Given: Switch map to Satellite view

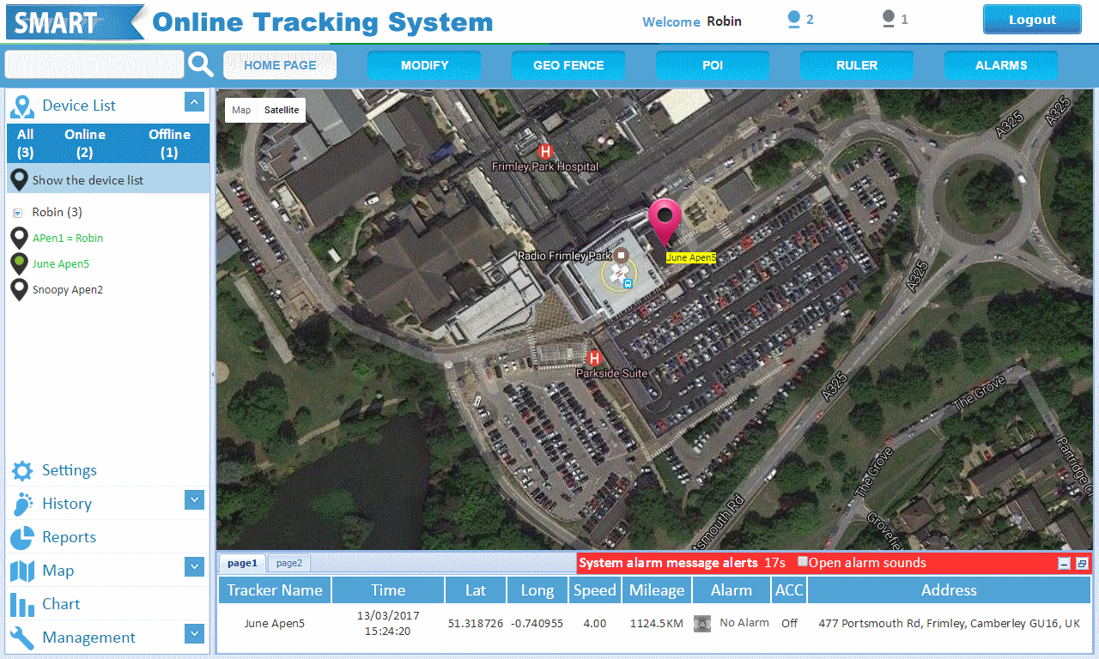Looking at the screenshot, I should click(282, 110).
